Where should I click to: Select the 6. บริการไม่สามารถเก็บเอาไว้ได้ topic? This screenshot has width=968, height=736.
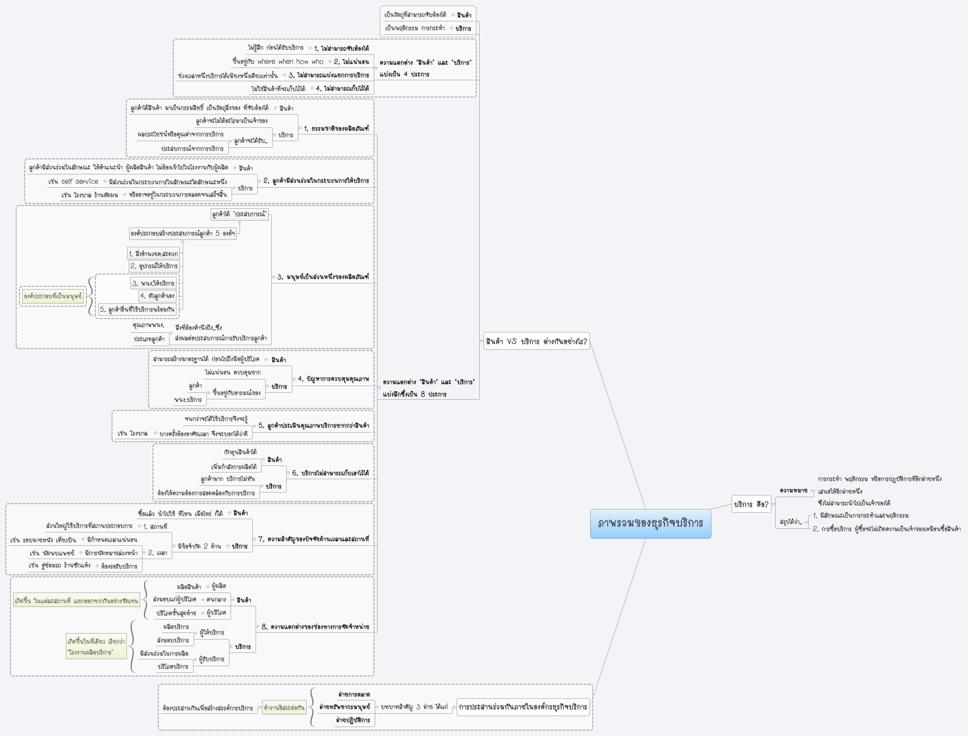(x=331, y=473)
